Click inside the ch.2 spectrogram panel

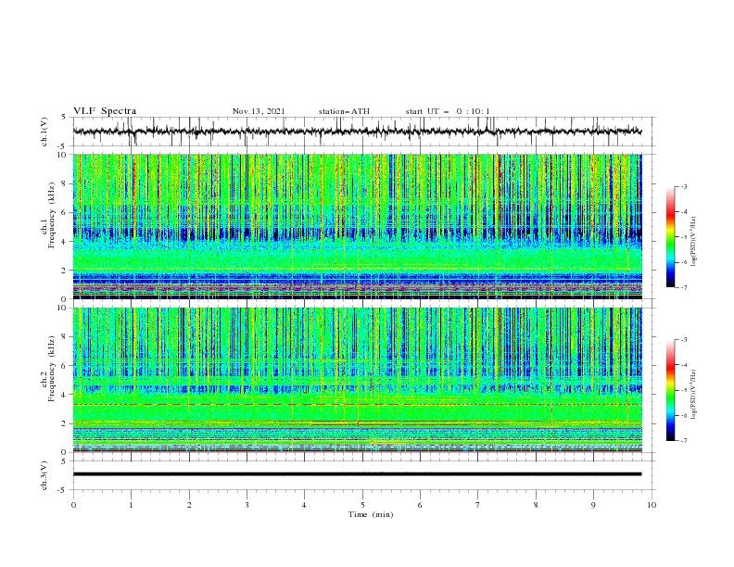click(357, 380)
